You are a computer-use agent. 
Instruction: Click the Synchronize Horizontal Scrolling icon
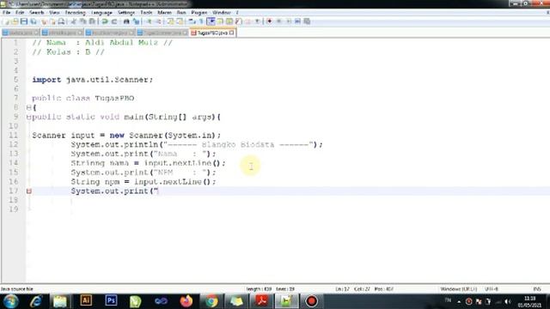180,21
